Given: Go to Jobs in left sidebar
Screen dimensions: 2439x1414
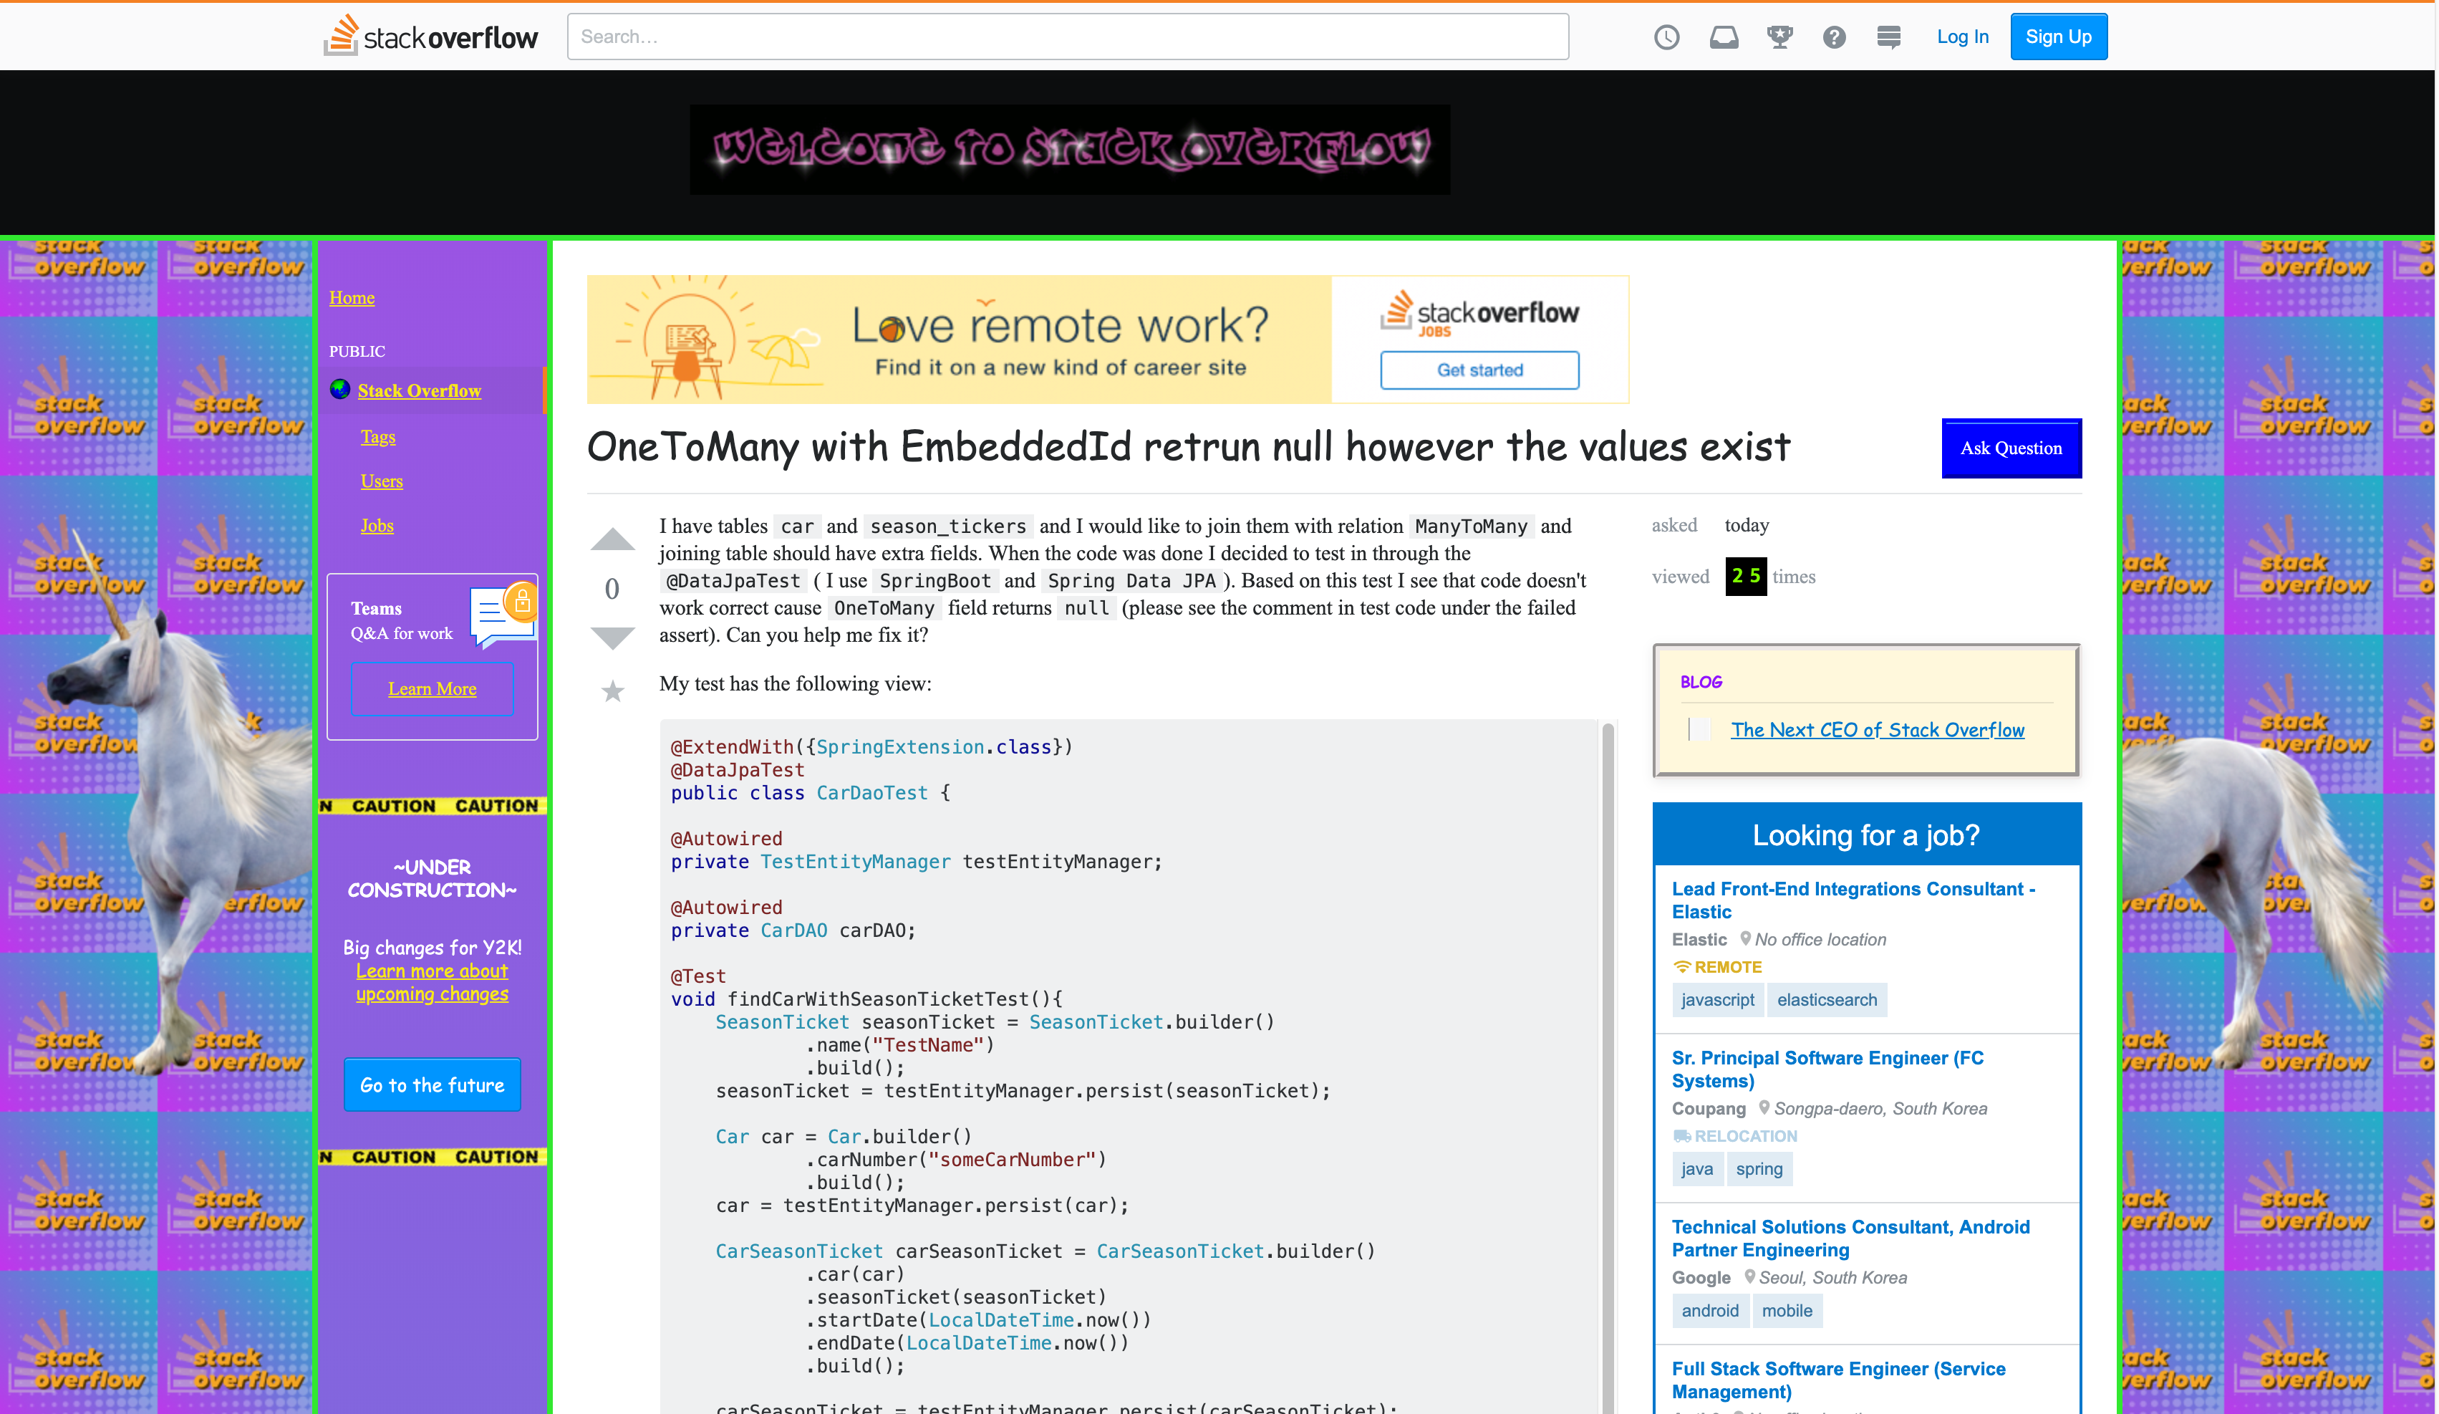Looking at the screenshot, I should [377, 526].
